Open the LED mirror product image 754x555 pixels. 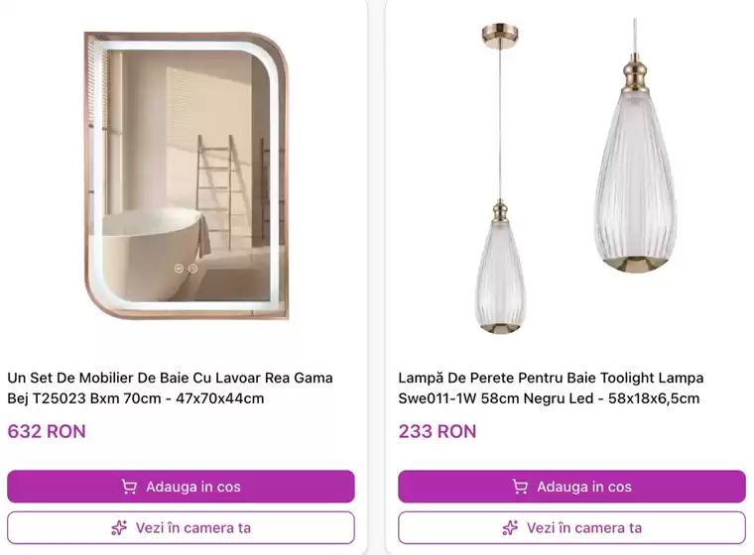point(187,175)
